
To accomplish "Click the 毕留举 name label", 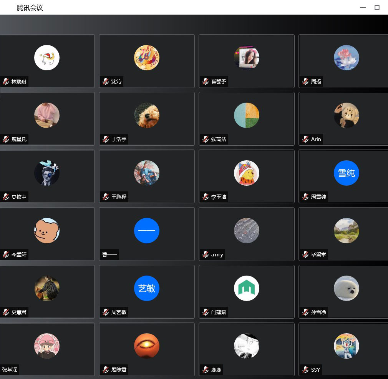I will pos(318,254).
